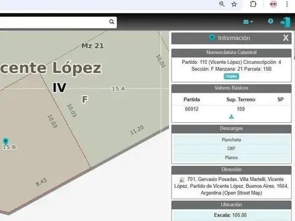The height and width of the screenshot is (221, 295).
Task: Click the street image icon beside 701
Action: (x=182, y=180)
